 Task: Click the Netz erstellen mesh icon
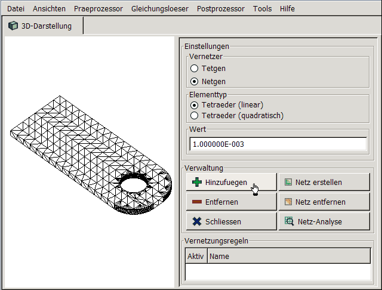tap(288, 183)
